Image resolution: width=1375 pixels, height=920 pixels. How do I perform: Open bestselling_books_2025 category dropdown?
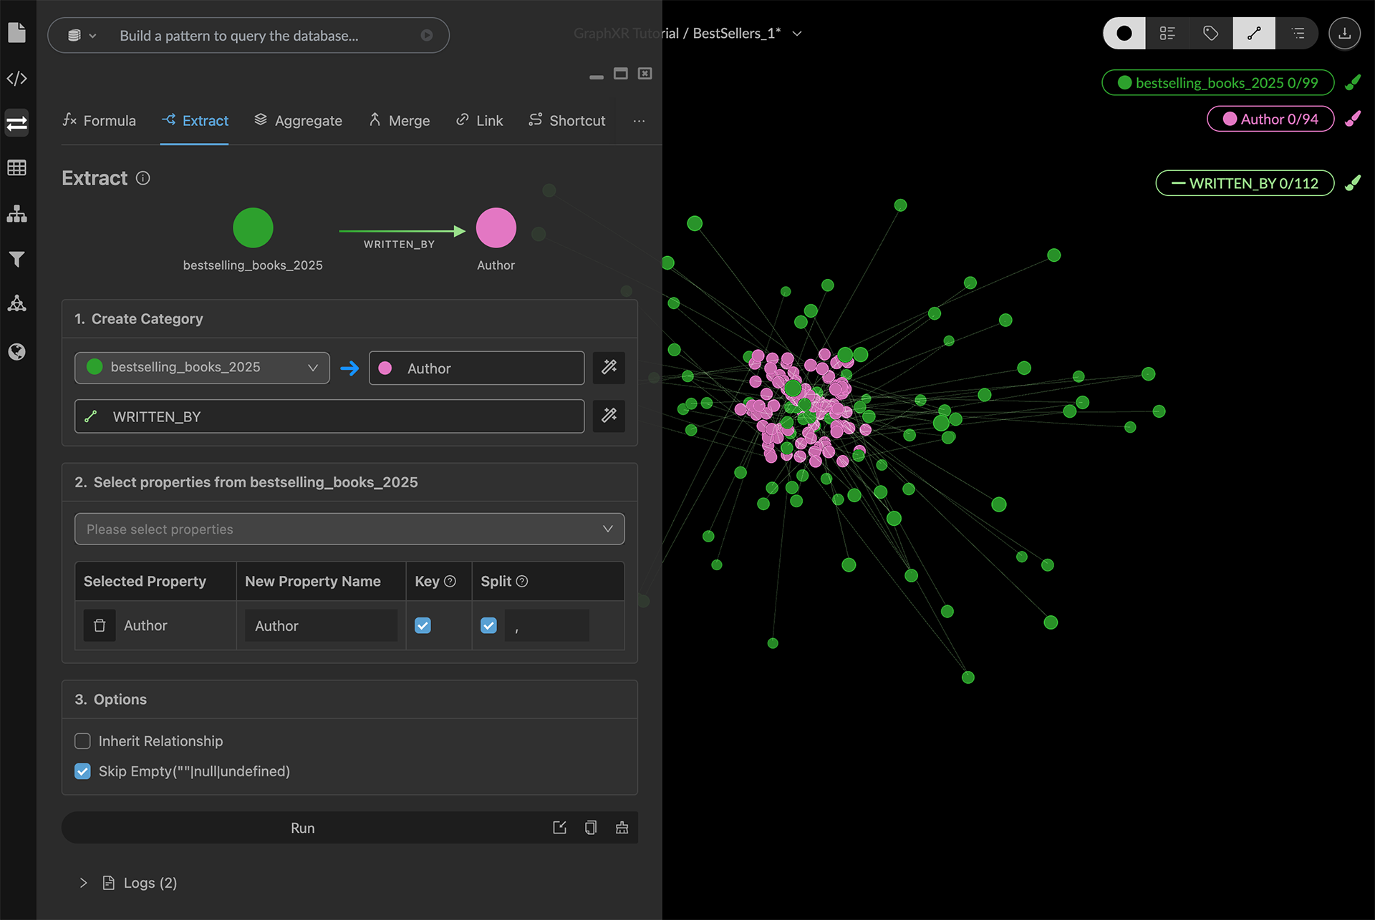(x=202, y=368)
